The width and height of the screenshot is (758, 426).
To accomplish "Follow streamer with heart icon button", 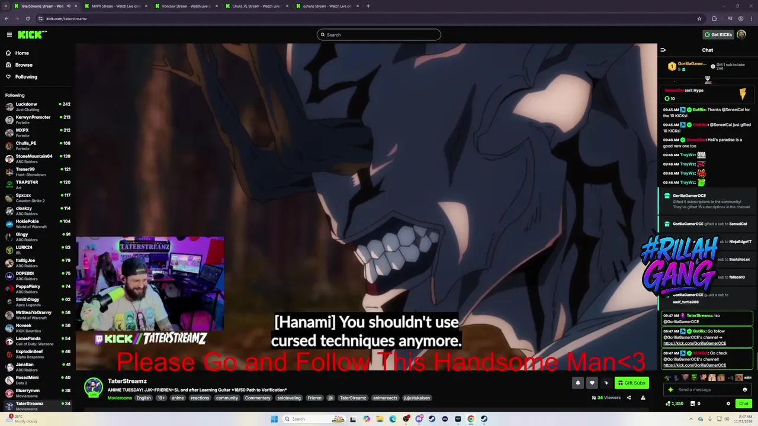I will click(x=592, y=383).
